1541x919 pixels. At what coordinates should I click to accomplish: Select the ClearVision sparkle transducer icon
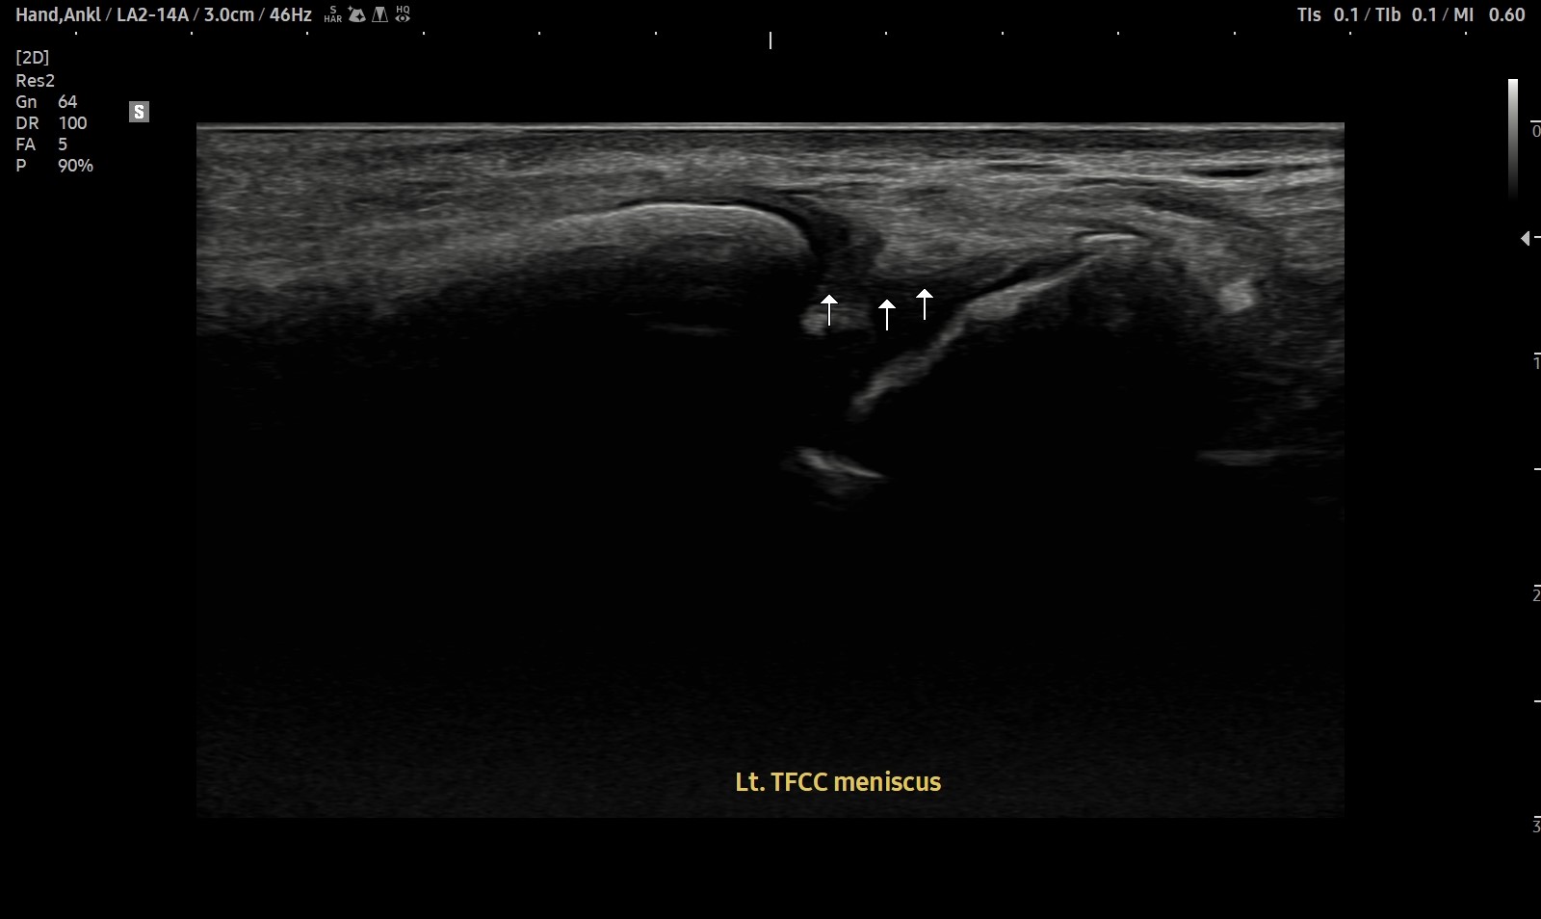pyautogui.click(x=356, y=13)
